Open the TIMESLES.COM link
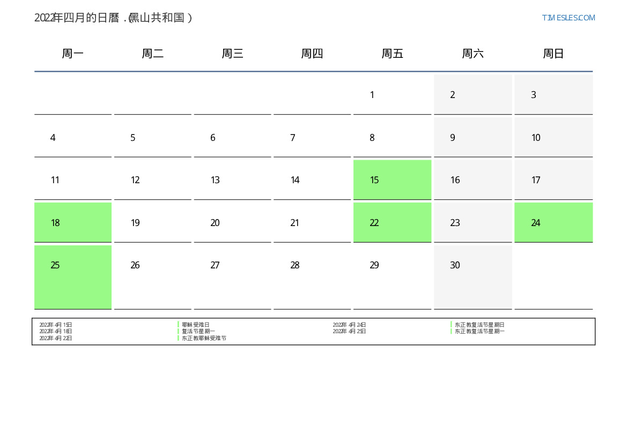This screenshot has height=443, width=627. (568, 18)
